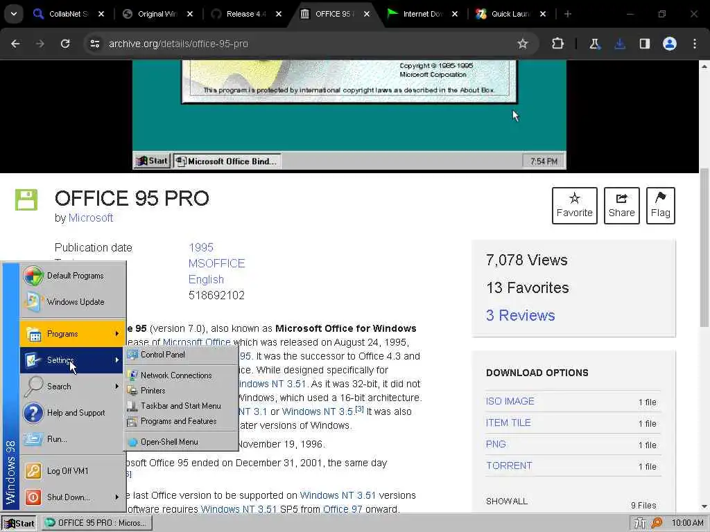Click the Flag button
The width and height of the screenshot is (710, 532).
coord(661,205)
